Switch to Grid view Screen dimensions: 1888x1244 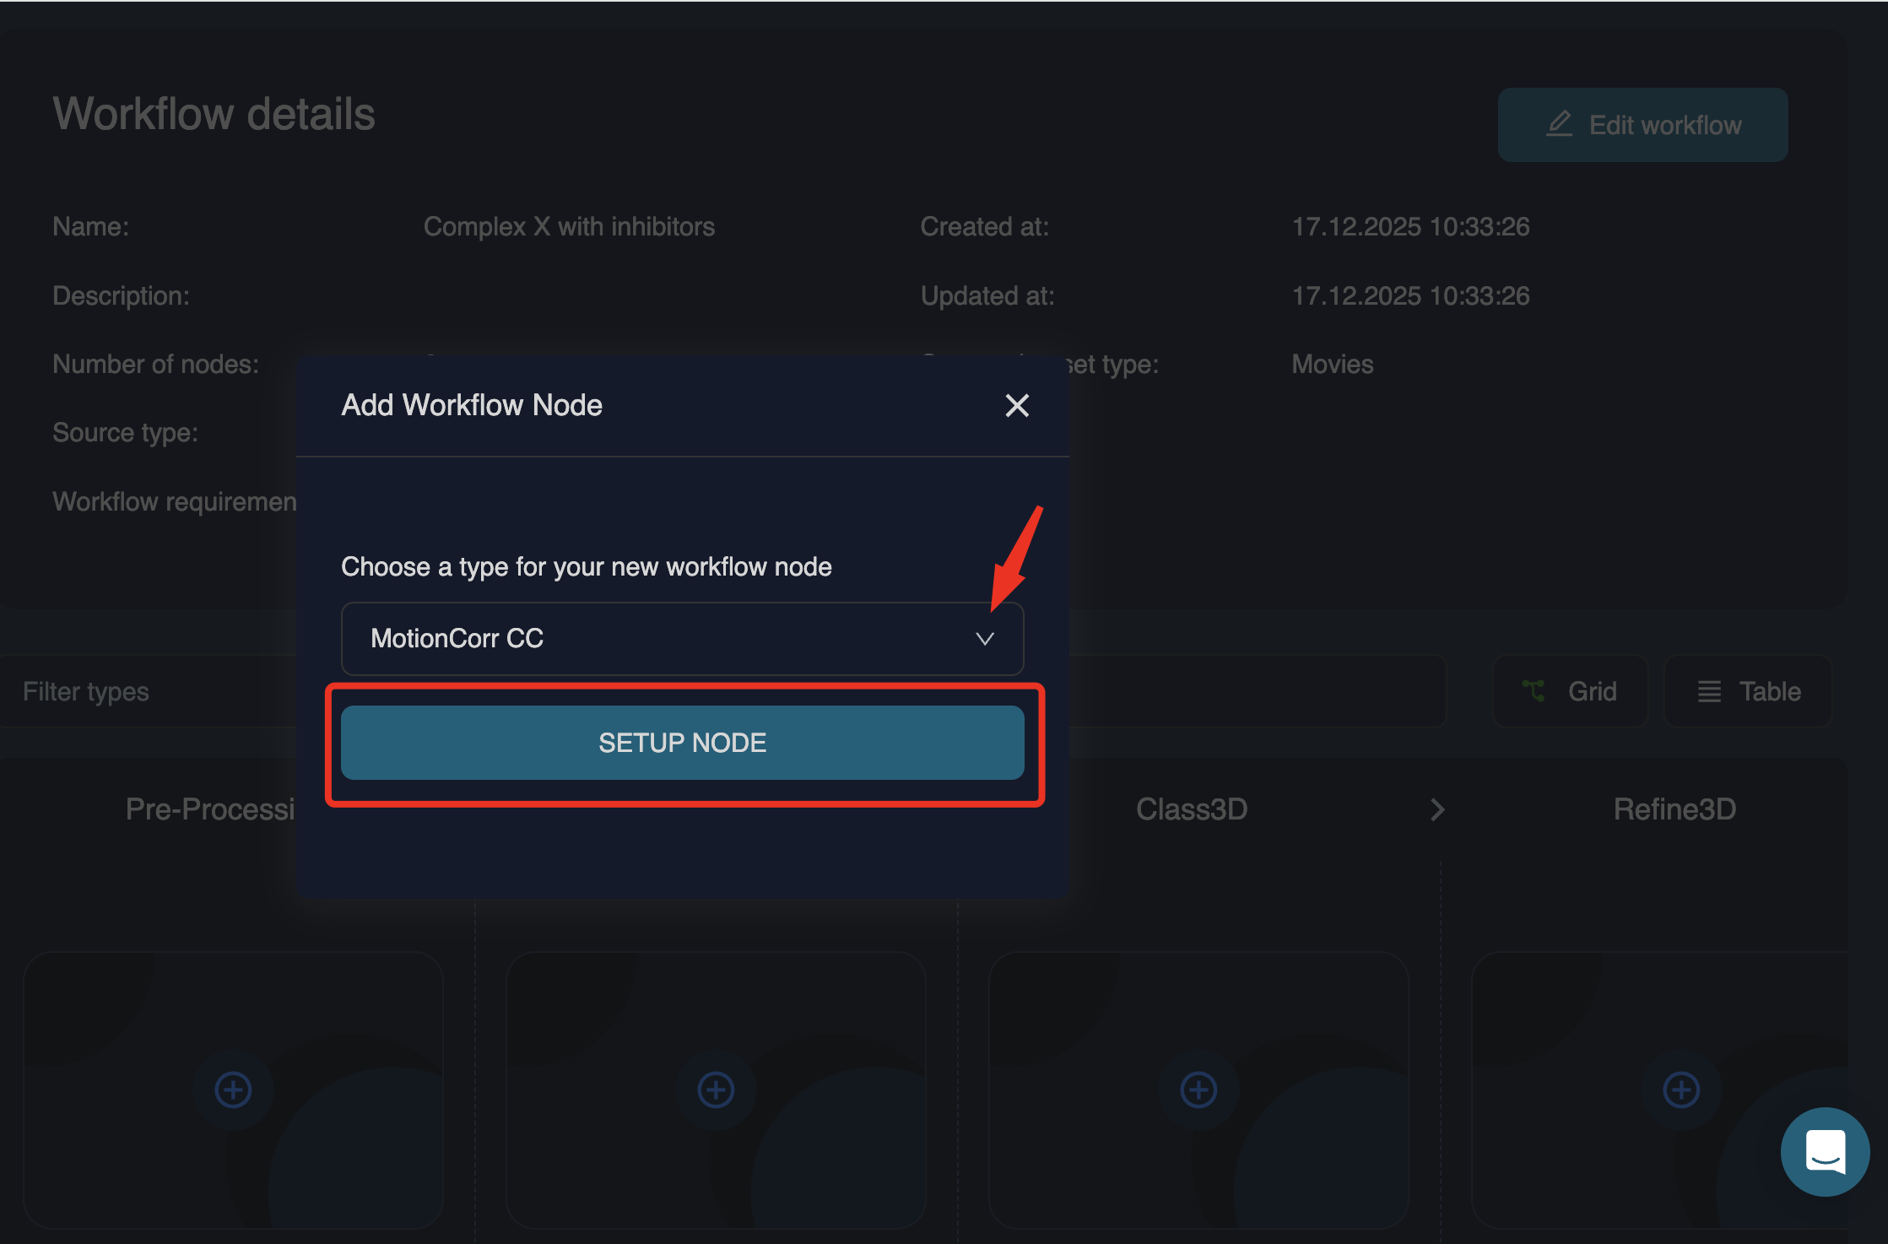(1570, 691)
